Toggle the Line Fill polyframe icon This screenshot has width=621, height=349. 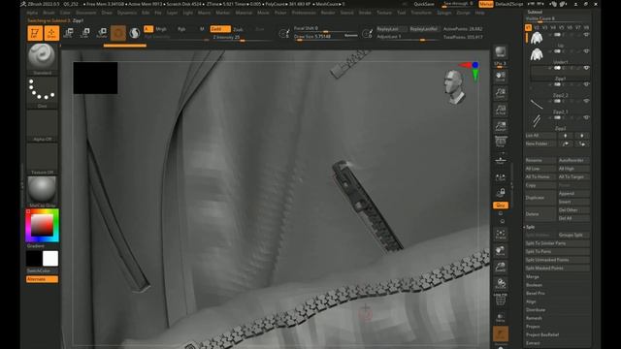click(x=501, y=300)
